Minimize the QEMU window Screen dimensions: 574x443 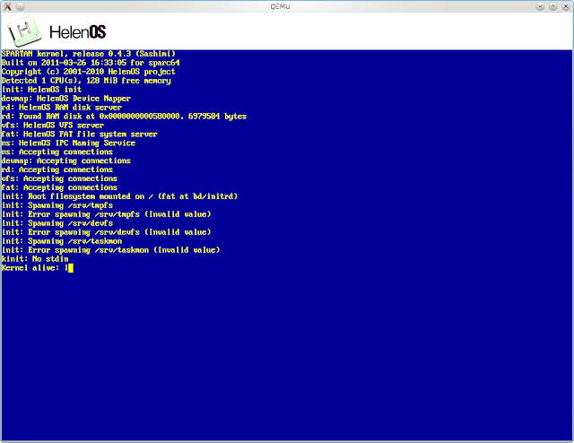(x=540, y=6)
